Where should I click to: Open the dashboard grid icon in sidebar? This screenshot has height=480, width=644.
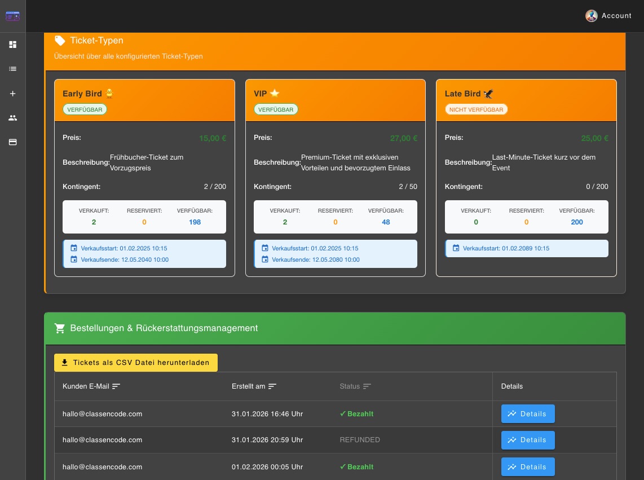12,45
